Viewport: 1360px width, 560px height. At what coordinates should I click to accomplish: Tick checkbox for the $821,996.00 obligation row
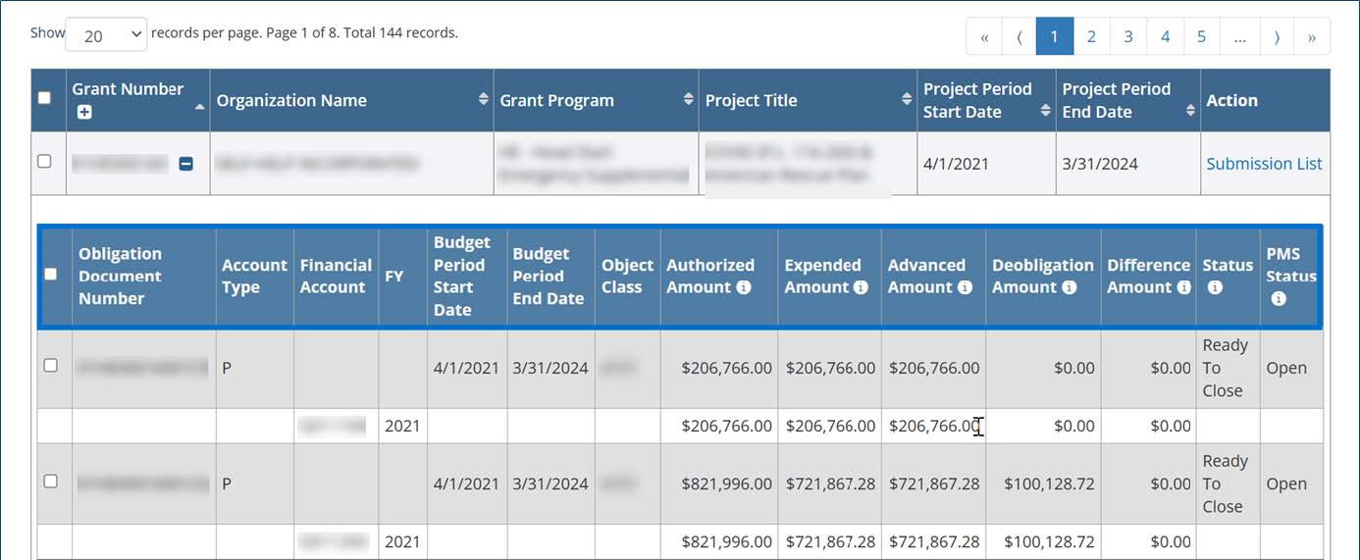(51, 481)
